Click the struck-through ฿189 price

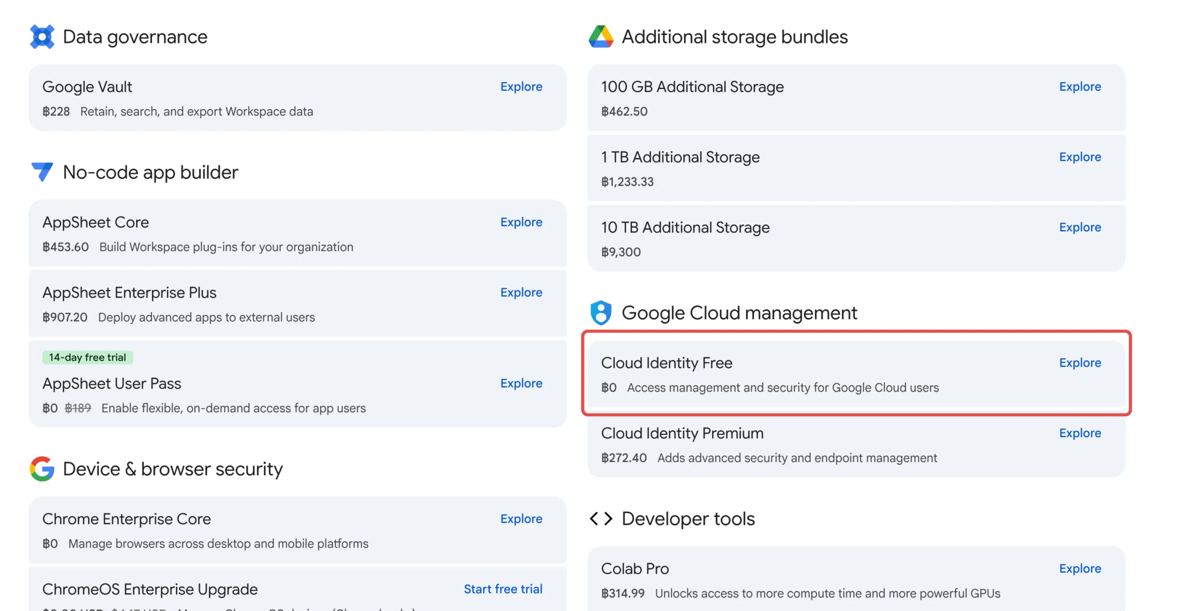click(78, 408)
